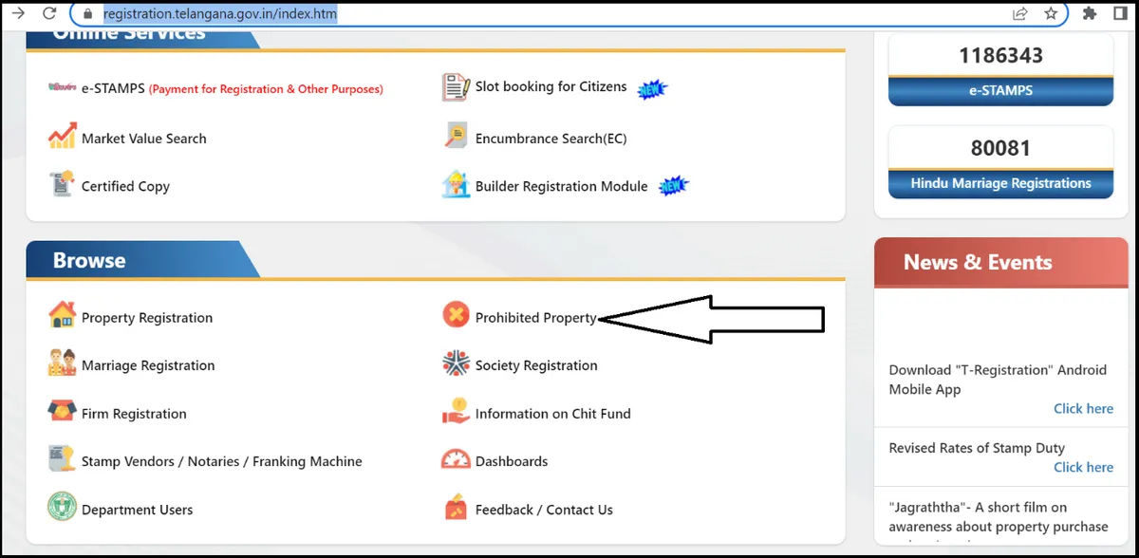Screen dimensions: 1139x558
Task: Bookmark this page with the star icon
Action: click(x=1051, y=14)
